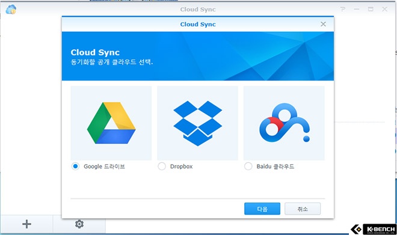This screenshot has height=235, width=397.
Task: Click the 취소 (Cancel) button
Action: pos(303,209)
